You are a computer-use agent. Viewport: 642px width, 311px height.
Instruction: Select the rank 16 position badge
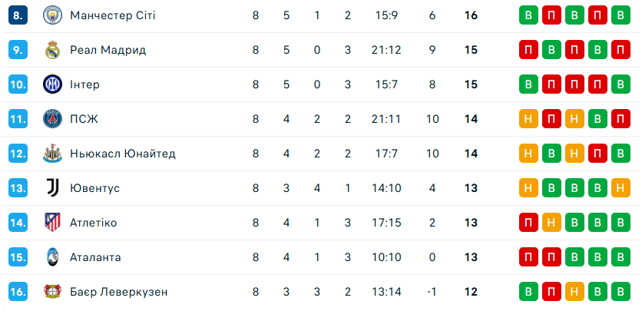point(18,292)
